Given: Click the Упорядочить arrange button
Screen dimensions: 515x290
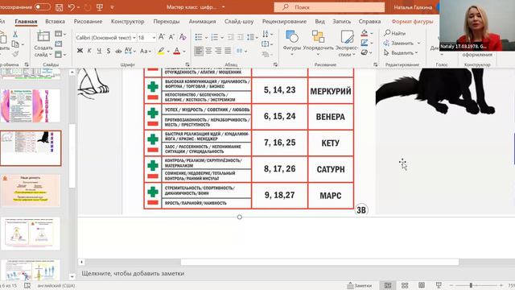Looking at the screenshot, I should point(318,42).
